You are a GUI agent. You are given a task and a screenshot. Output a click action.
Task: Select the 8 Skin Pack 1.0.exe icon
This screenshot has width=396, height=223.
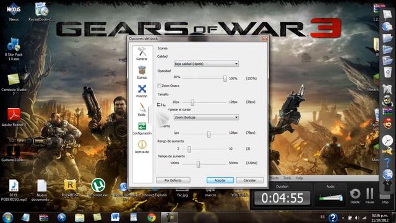(x=14, y=50)
